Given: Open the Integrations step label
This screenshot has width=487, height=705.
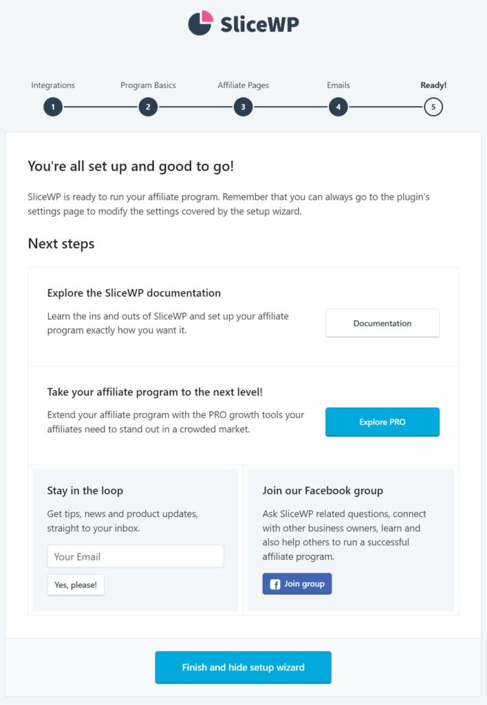Looking at the screenshot, I should click(x=53, y=85).
